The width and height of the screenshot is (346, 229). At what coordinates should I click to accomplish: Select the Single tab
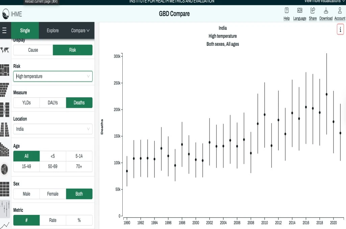[25, 31]
